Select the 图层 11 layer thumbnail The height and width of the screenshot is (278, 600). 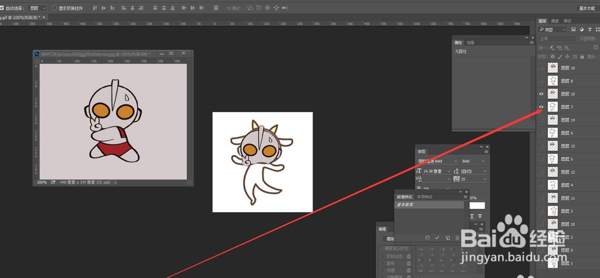pos(553,198)
